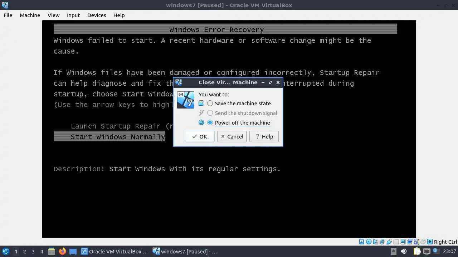Click the dialog title bar icon

coord(179,82)
